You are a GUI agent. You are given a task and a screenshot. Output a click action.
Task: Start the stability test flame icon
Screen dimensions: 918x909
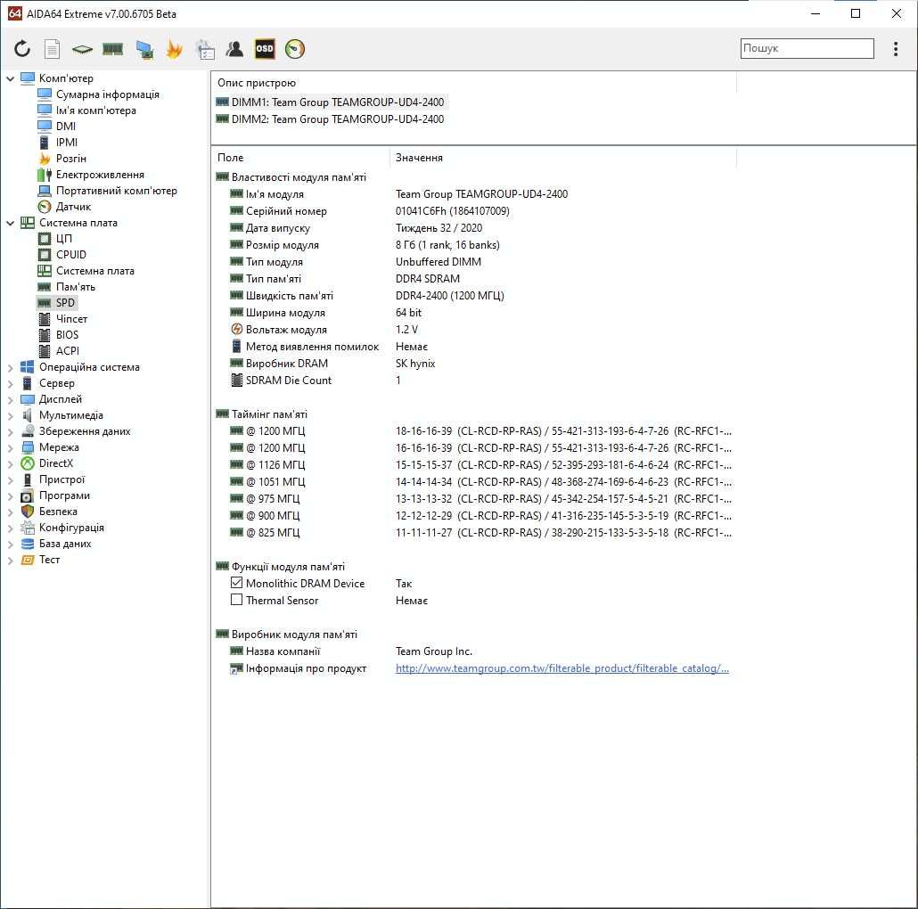point(174,49)
